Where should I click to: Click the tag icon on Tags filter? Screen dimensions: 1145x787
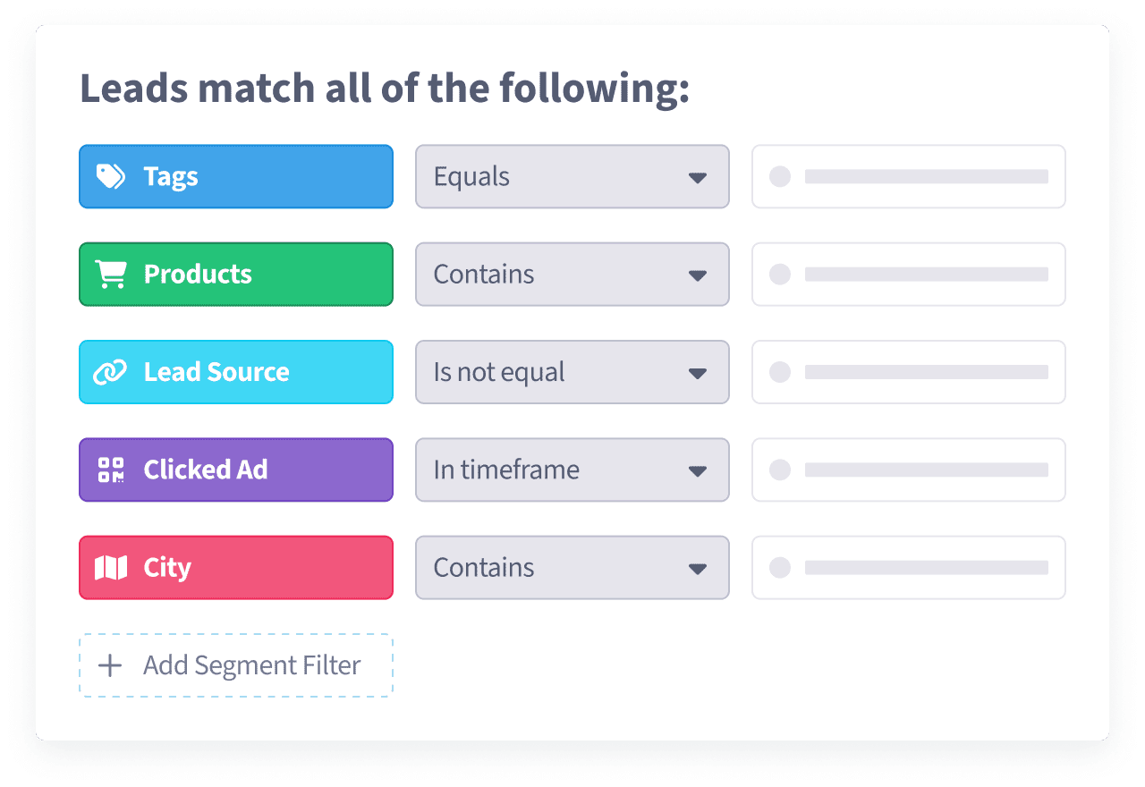click(110, 176)
